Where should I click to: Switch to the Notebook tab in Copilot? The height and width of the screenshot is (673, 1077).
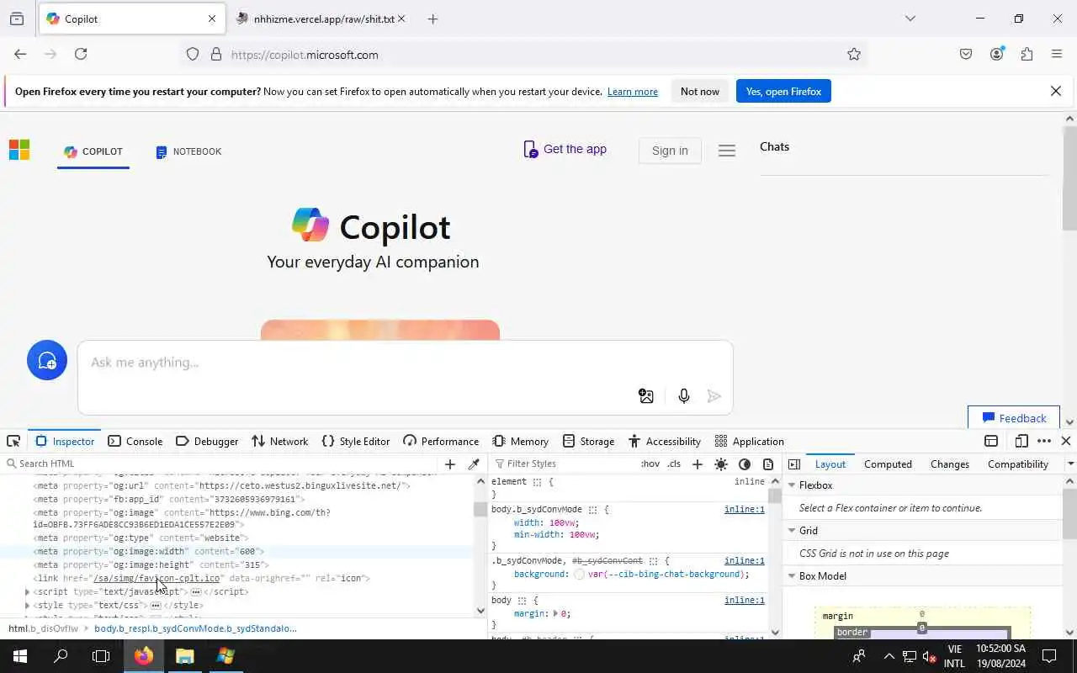tap(188, 151)
